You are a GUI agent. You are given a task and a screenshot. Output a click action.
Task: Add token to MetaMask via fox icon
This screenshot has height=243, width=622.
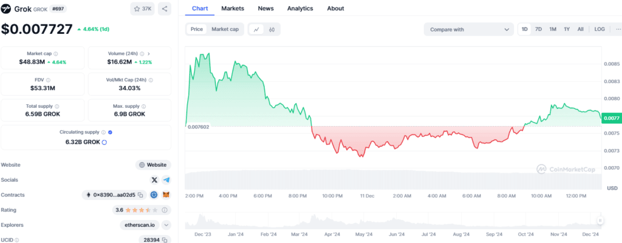pyautogui.click(x=166, y=195)
